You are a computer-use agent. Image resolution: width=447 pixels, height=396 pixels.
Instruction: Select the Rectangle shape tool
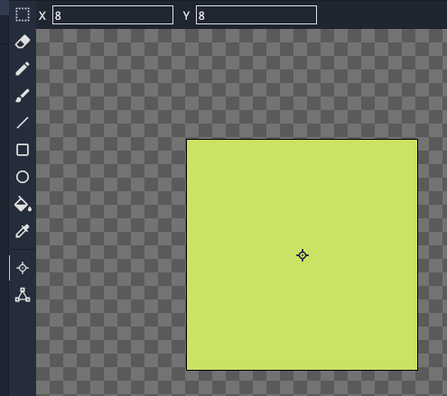[x=23, y=150]
